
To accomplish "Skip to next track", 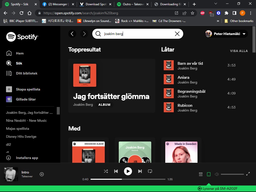I will coord(140,171).
